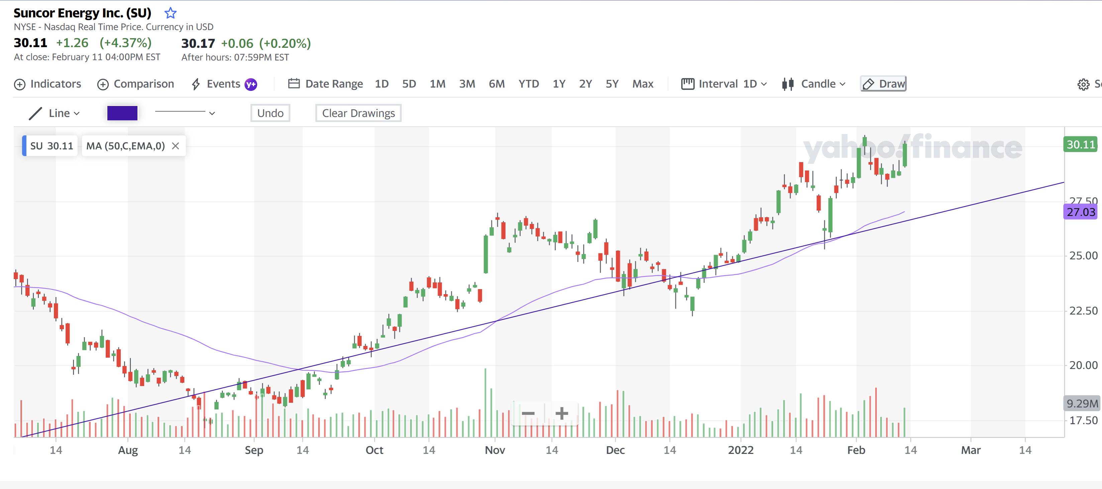Click the 27.03 moving average price tag
Screen dimensions: 1102x489
(1081, 212)
